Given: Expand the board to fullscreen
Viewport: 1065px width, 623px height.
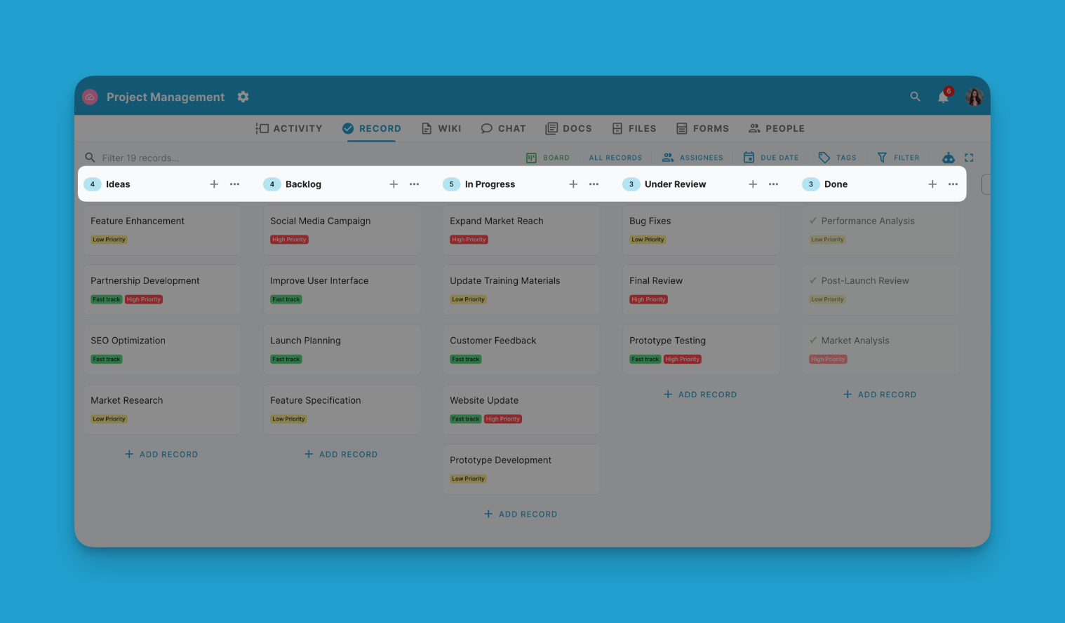Looking at the screenshot, I should pyautogui.click(x=970, y=157).
